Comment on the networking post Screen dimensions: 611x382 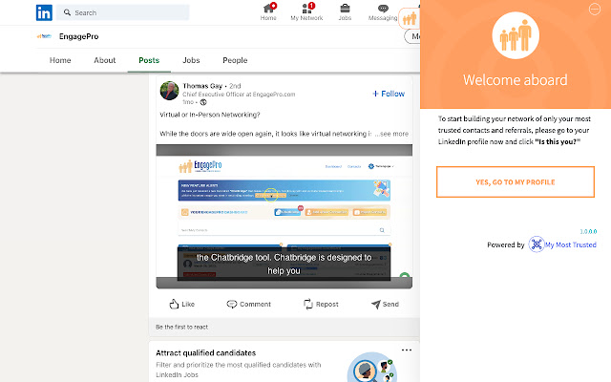tap(248, 304)
